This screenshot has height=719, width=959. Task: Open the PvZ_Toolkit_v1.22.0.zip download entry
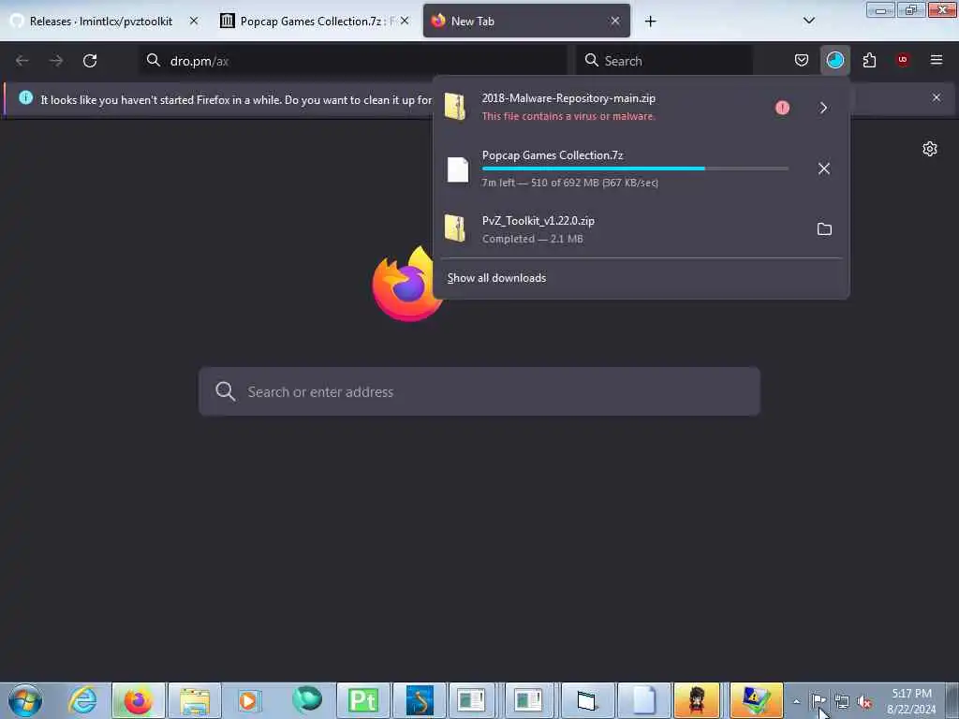click(x=622, y=229)
